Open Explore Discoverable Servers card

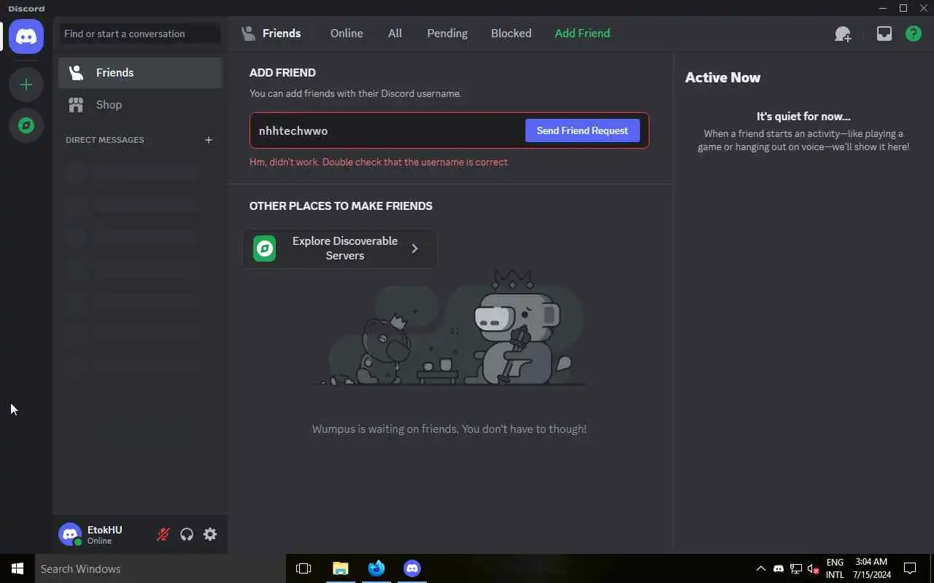coord(340,249)
